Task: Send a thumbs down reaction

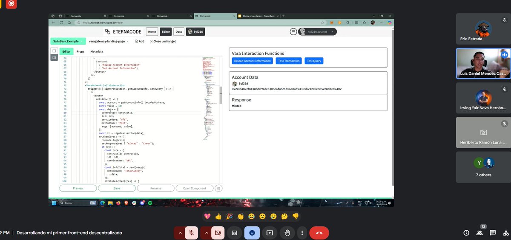Action: click(296, 216)
